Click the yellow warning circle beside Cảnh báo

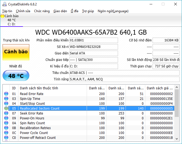tap(2, 16)
